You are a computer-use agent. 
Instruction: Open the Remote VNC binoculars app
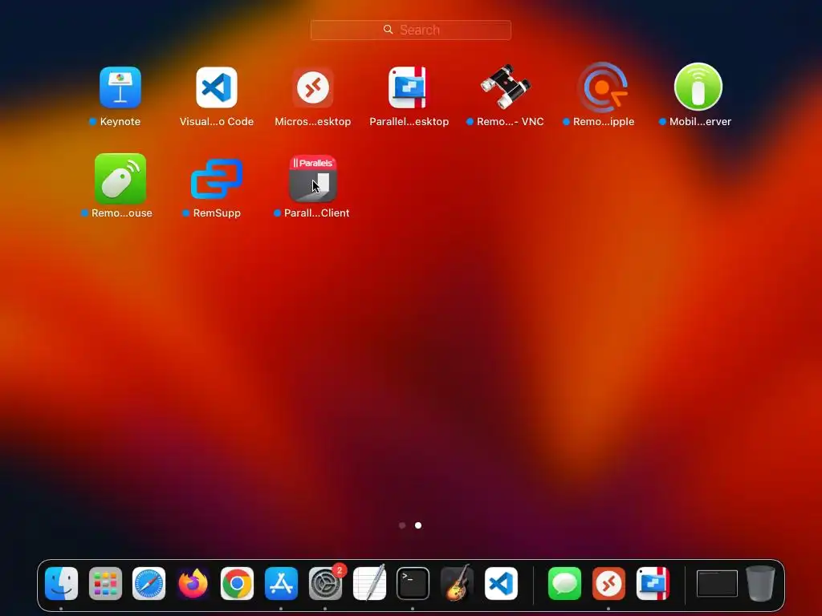(506, 87)
